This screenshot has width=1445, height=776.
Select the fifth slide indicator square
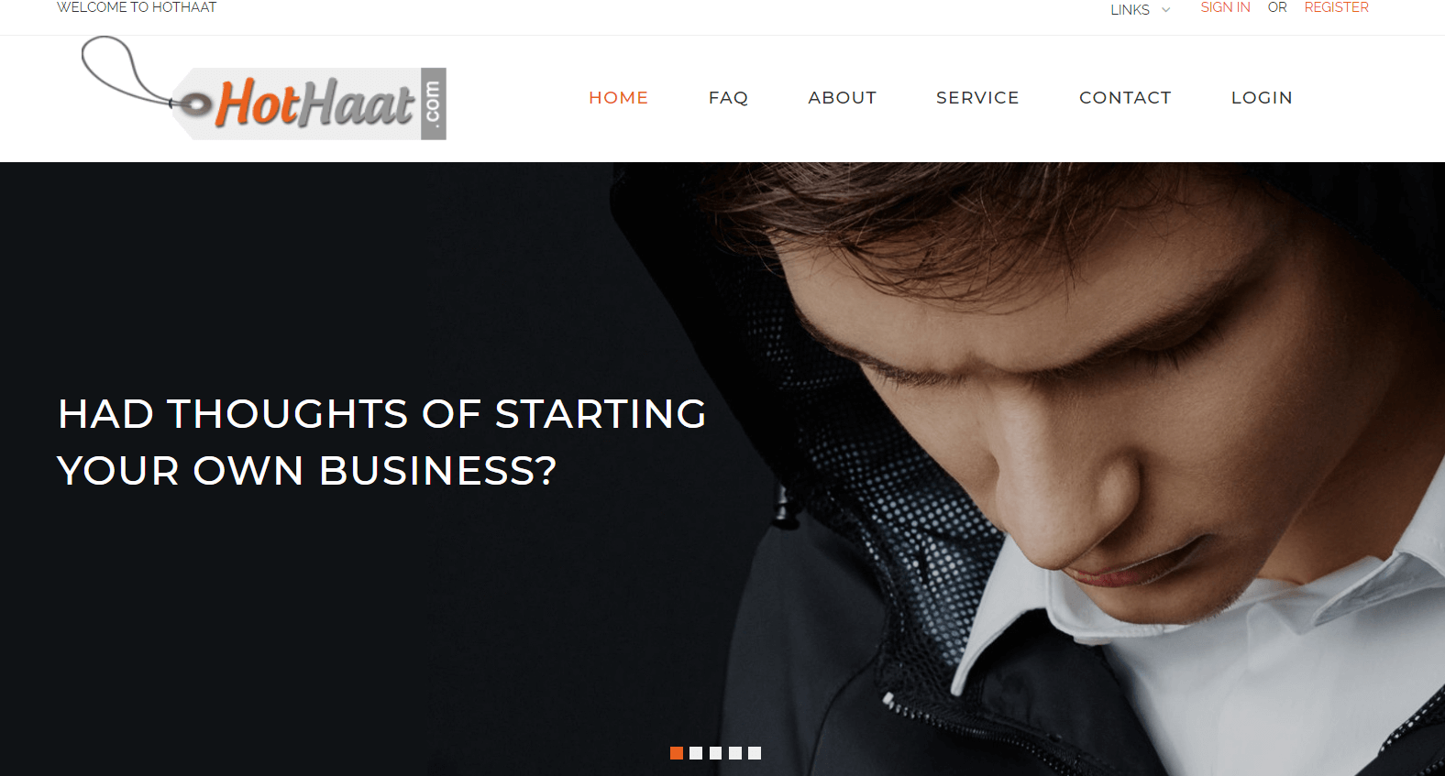click(755, 753)
